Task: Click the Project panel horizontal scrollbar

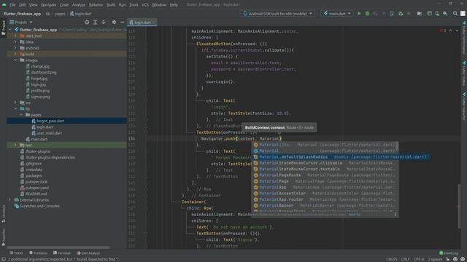Action: point(58,247)
